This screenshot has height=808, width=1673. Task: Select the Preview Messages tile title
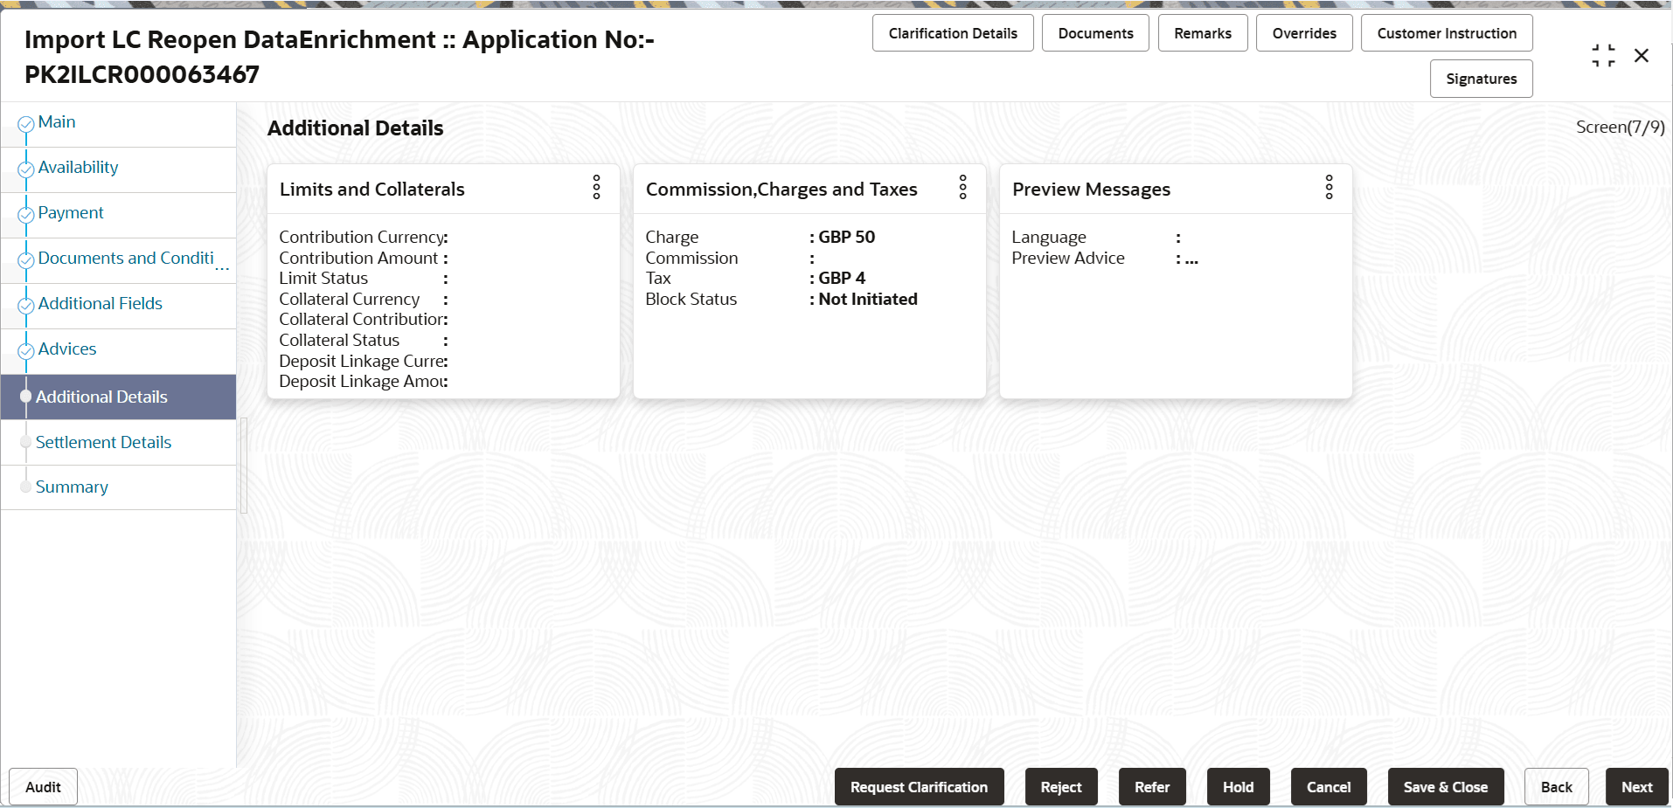pos(1091,190)
